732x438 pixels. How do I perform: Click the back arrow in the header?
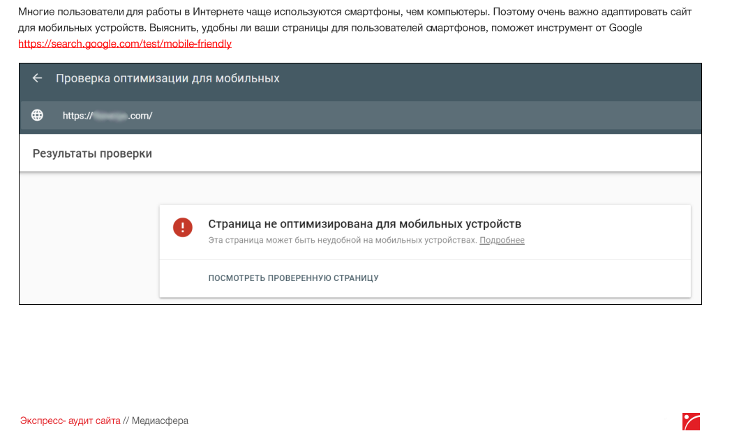(x=38, y=78)
